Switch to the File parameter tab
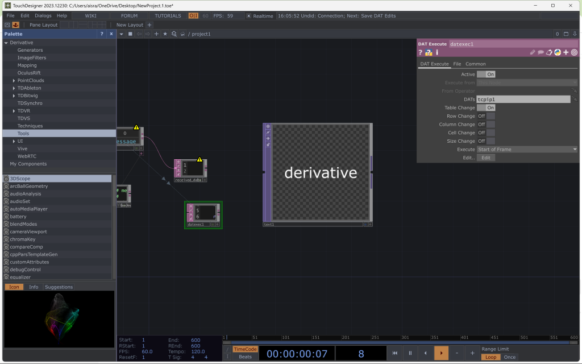 pyautogui.click(x=457, y=64)
